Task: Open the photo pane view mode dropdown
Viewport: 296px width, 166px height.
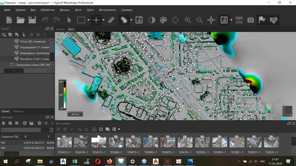Action: pyautogui.click(x=119, y=129)
